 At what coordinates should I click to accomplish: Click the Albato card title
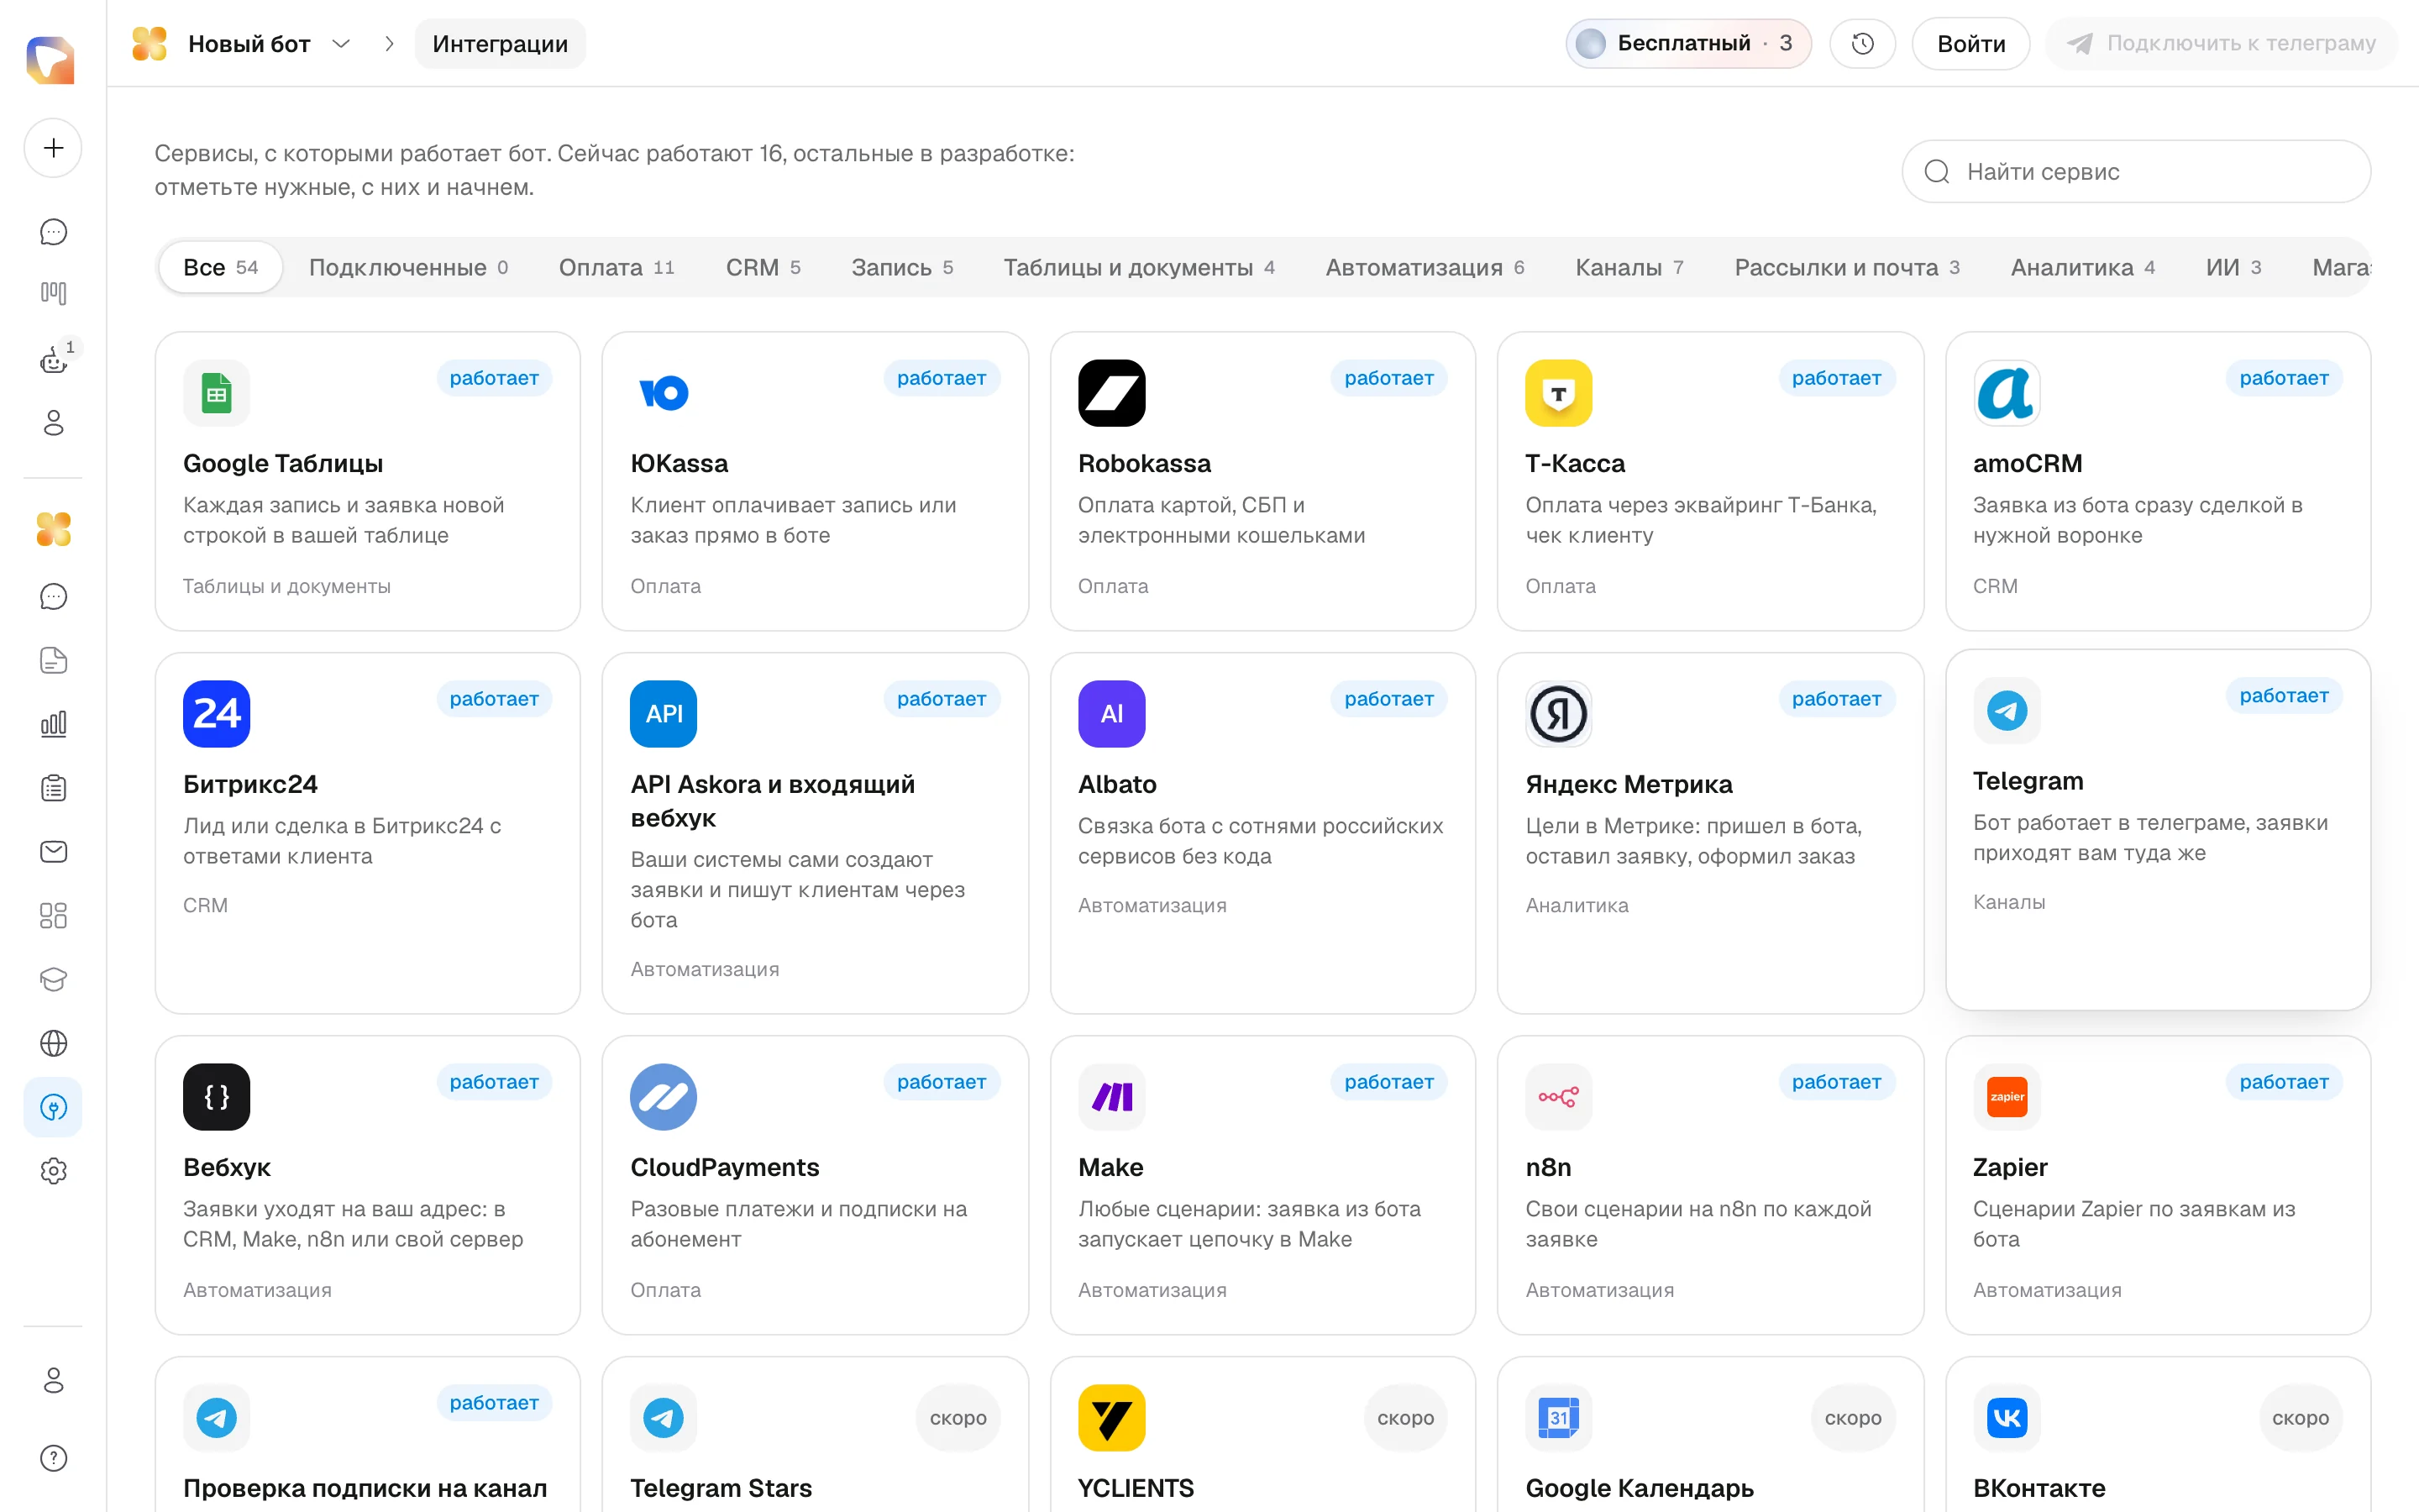pos(1116,785)
